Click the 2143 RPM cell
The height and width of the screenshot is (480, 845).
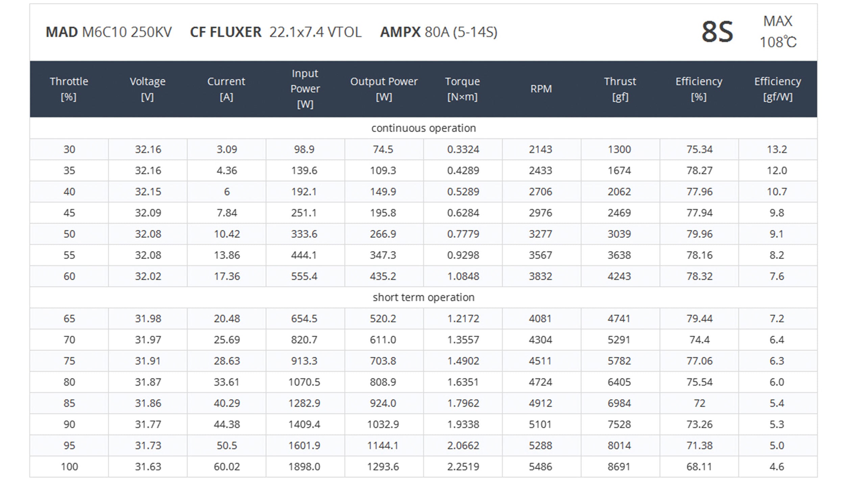click(x=540, y=149)
